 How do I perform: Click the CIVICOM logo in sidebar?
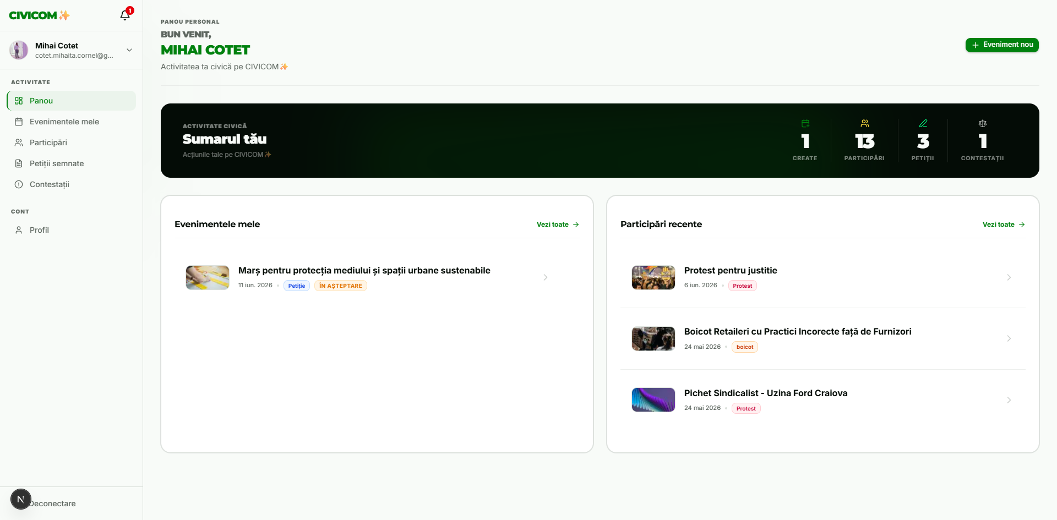39,15
